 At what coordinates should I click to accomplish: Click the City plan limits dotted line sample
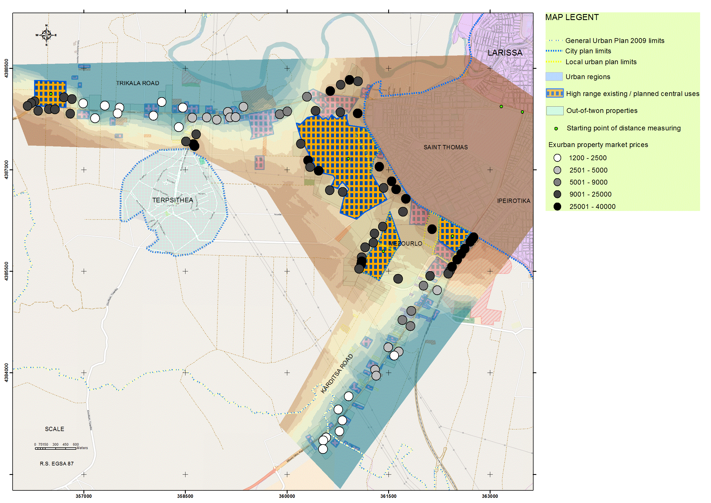click(x=554, y=51)
